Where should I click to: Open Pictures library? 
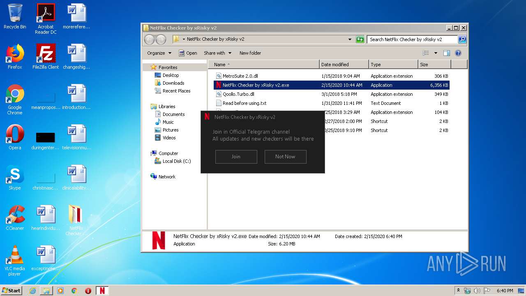pyautogui.click(x=166, y=130)
